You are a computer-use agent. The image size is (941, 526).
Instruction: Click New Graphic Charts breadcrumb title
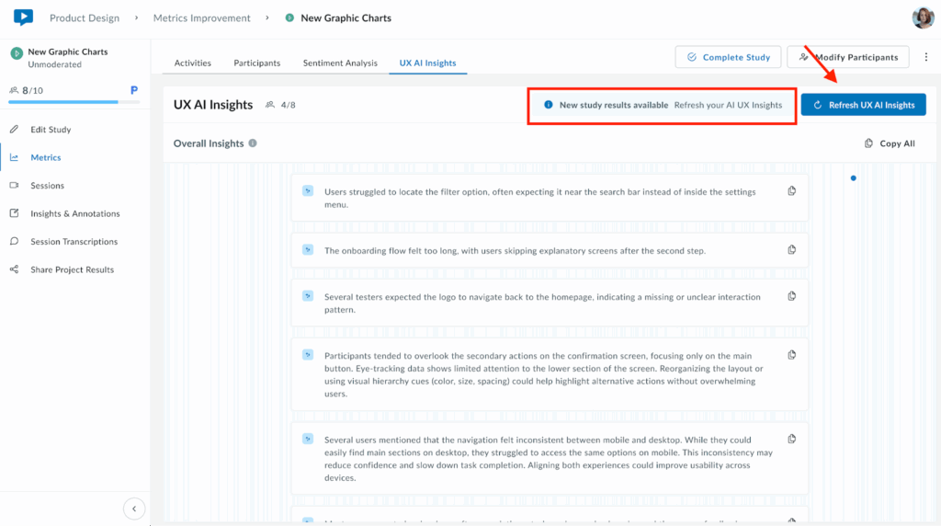pyautogui.click(x=346, y=18)
